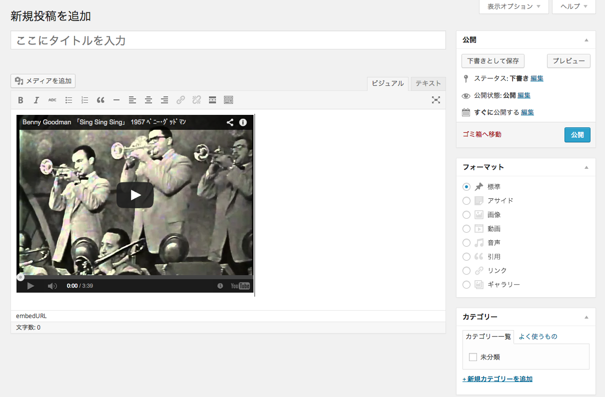The width and height of the screenshot is (605, 397).
Task: Click 新規カテゴリーを追加 link
Action: coord(497,379)
